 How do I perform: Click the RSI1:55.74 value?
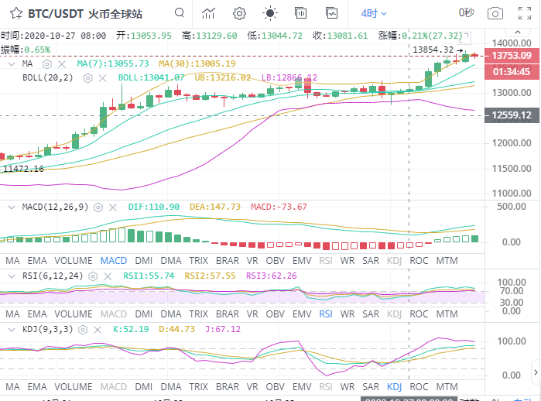[149, 276]
